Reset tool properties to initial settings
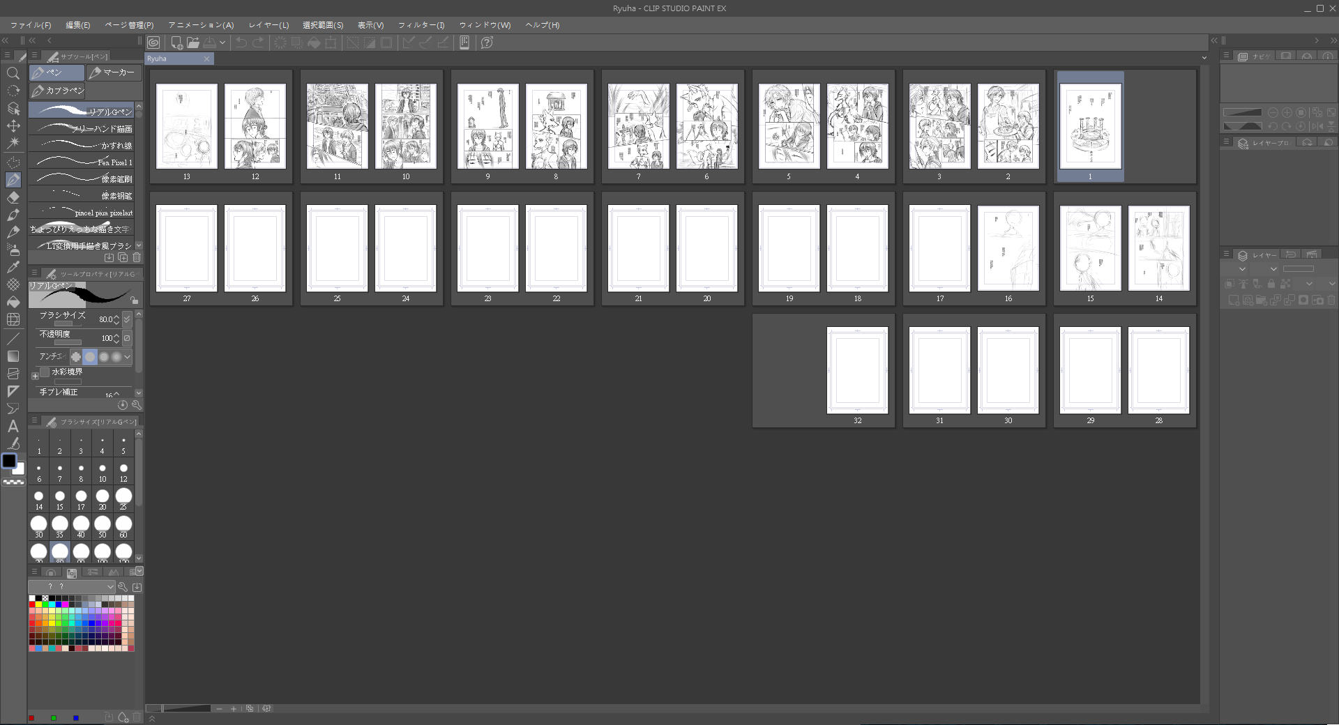1339x725 pixels. pyautogui.click(x=123, y=405)
